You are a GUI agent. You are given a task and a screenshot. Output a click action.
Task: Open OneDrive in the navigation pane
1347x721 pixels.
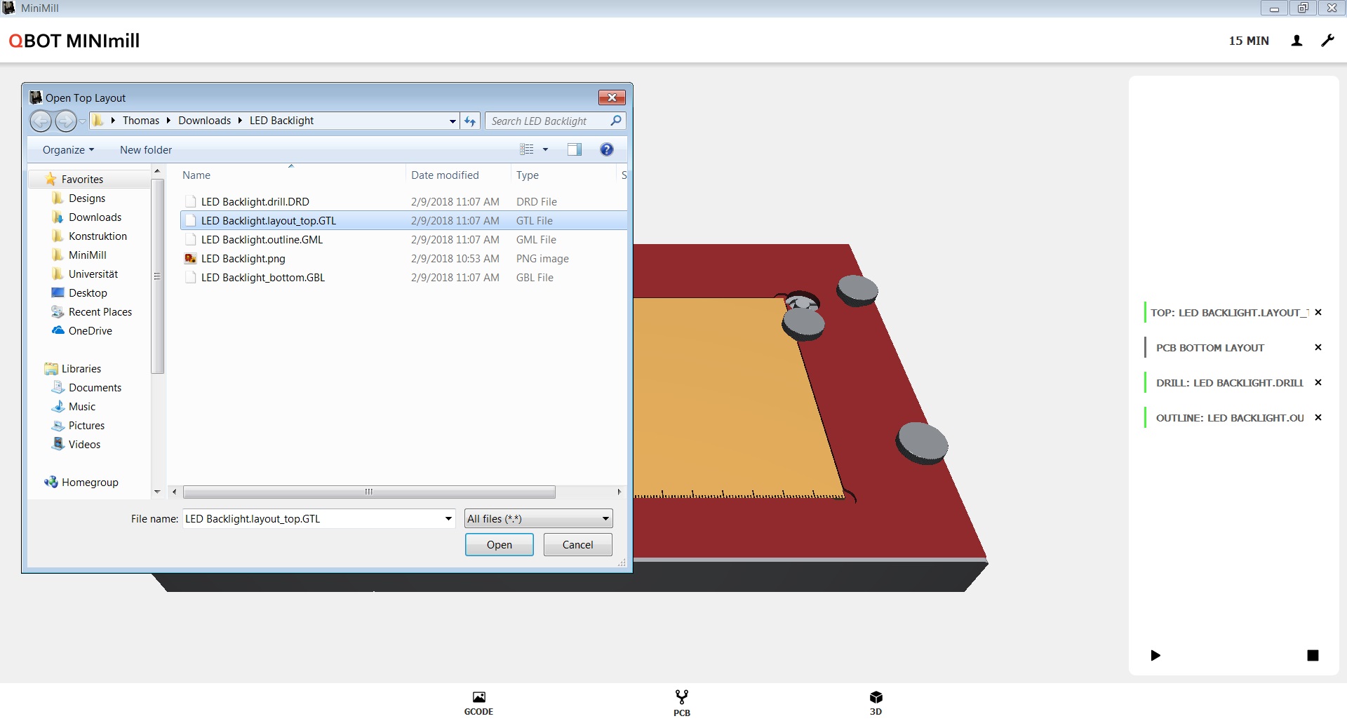click(x=91, y=331)
